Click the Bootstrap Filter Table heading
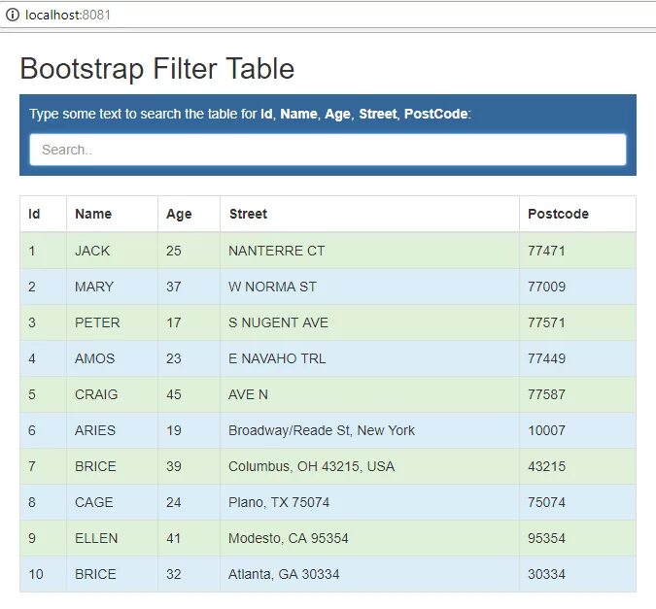Screen dimensions: 656x609 point(156,69)
